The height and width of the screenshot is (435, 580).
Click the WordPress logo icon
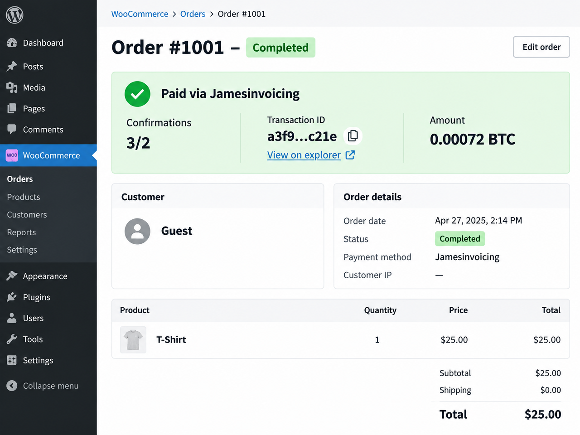click(14, 15)
